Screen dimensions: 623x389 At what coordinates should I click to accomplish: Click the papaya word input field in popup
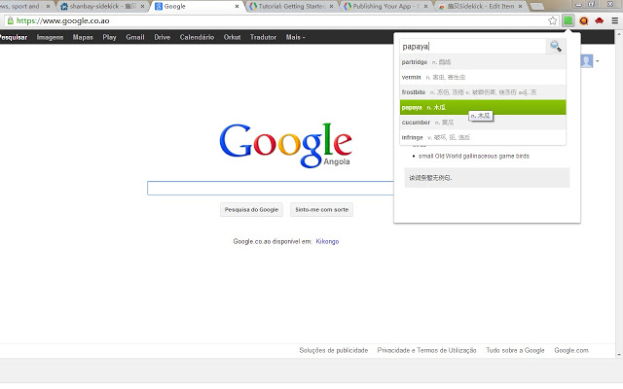(473, 47)
